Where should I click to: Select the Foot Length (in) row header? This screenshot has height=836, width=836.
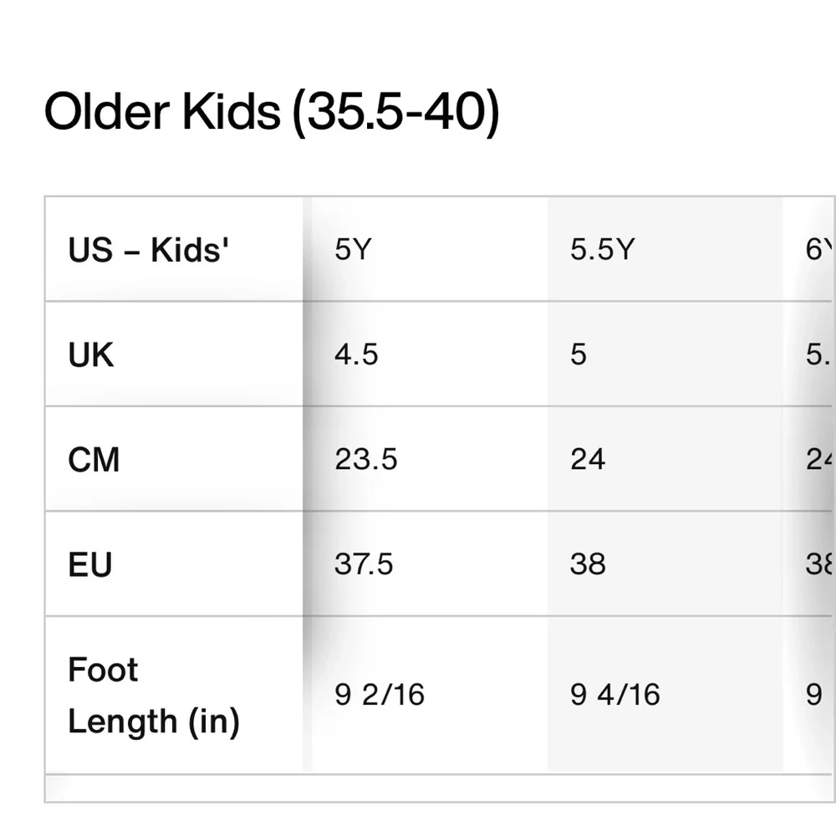pyautogui.click(x=175, y=695)
